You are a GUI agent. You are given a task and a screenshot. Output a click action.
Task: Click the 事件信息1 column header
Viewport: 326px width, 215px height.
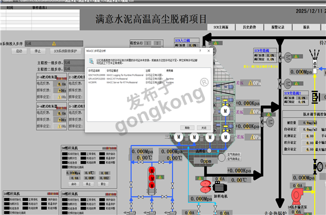pyautogui.click(x=40, y=8)
